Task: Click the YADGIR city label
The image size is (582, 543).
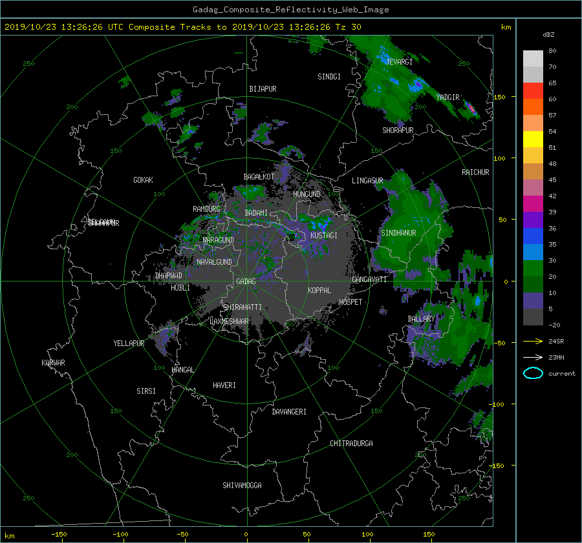Action: (x=447, y=97)
